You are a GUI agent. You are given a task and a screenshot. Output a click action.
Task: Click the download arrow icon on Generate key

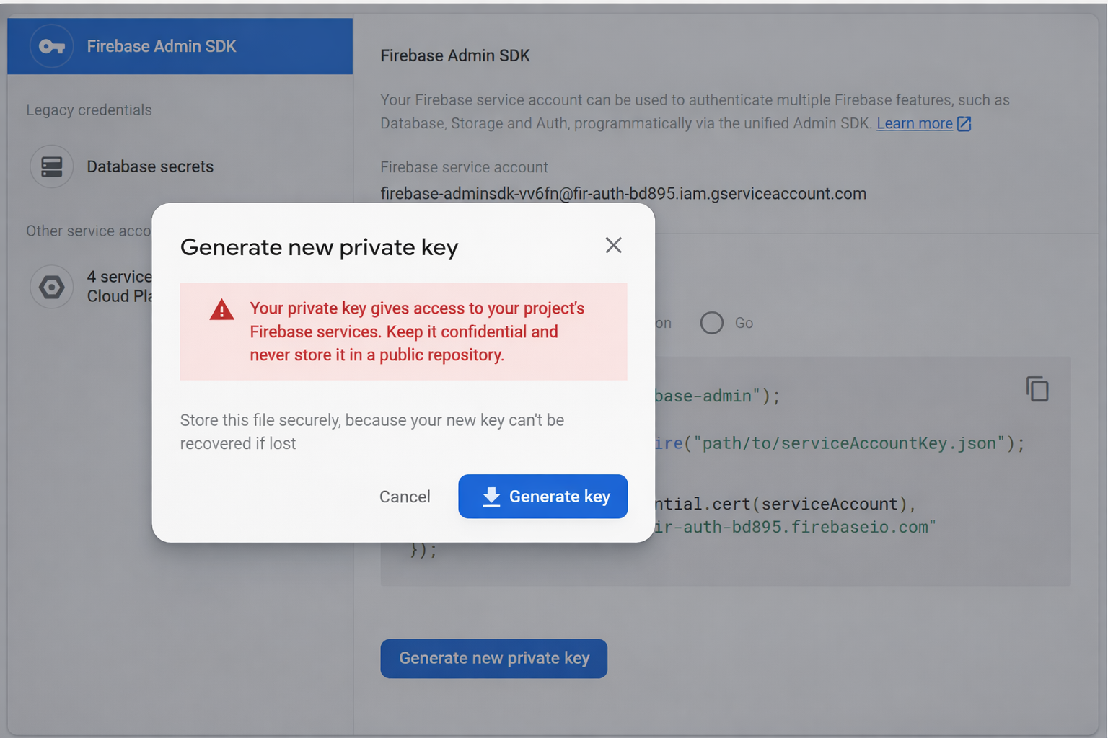click(491, 497)
